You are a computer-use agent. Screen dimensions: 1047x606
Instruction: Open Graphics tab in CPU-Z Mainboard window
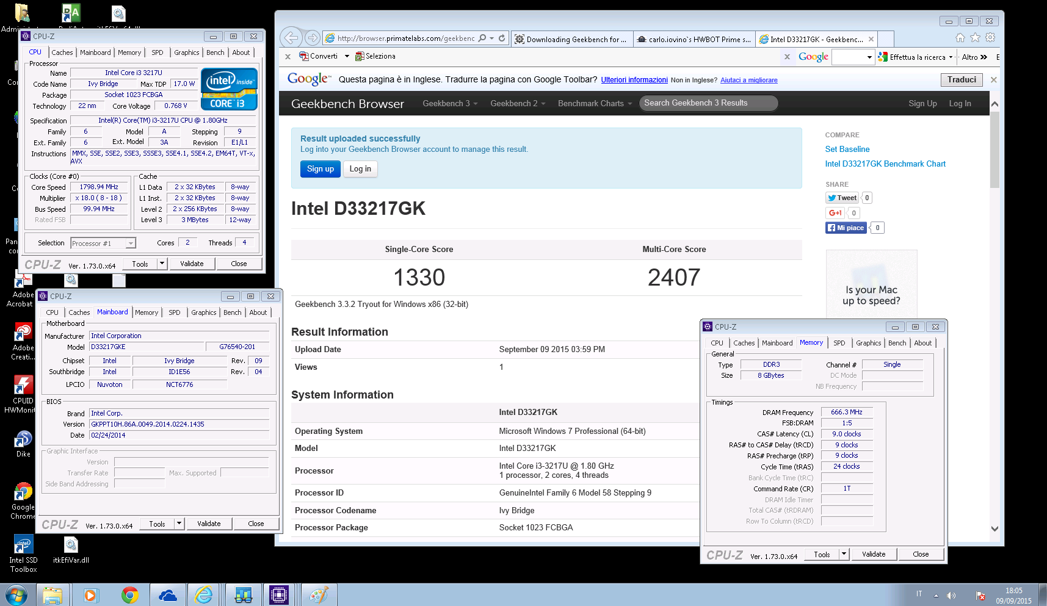tap(204, 312)
